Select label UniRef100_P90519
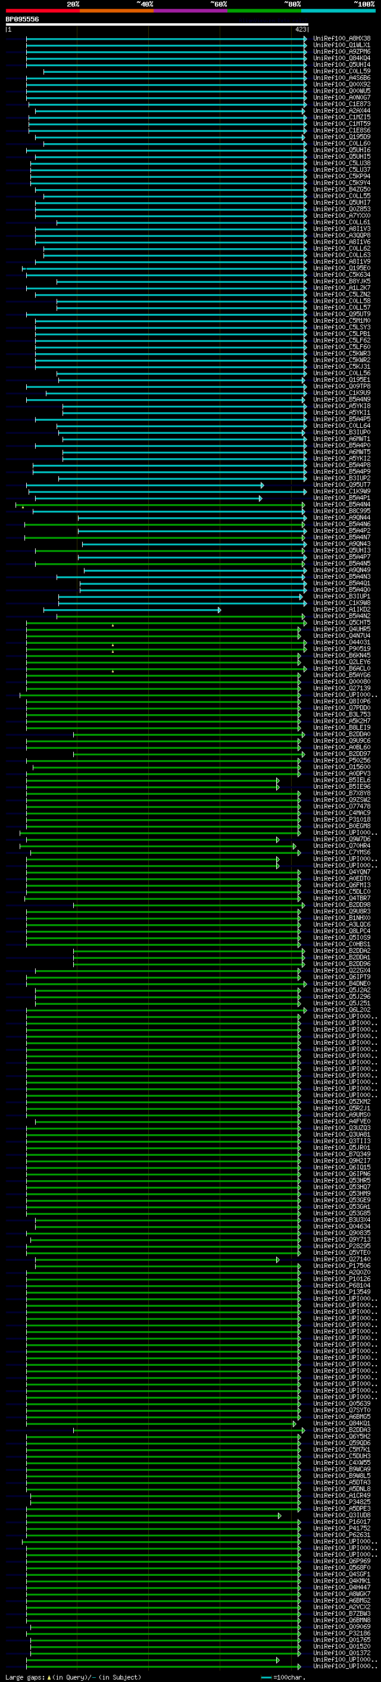This screenshot has height=1682, width=381. coord(341,649)
